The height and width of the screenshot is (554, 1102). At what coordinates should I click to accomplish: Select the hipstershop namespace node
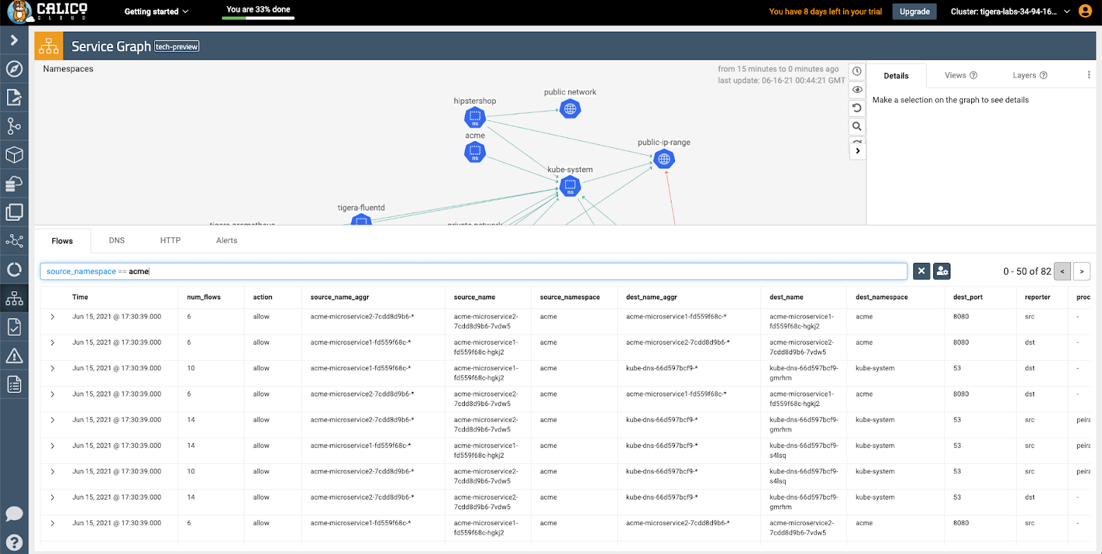point(475,118)
